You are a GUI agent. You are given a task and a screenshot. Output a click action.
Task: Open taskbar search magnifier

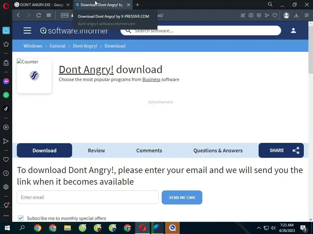pos(22,228)
